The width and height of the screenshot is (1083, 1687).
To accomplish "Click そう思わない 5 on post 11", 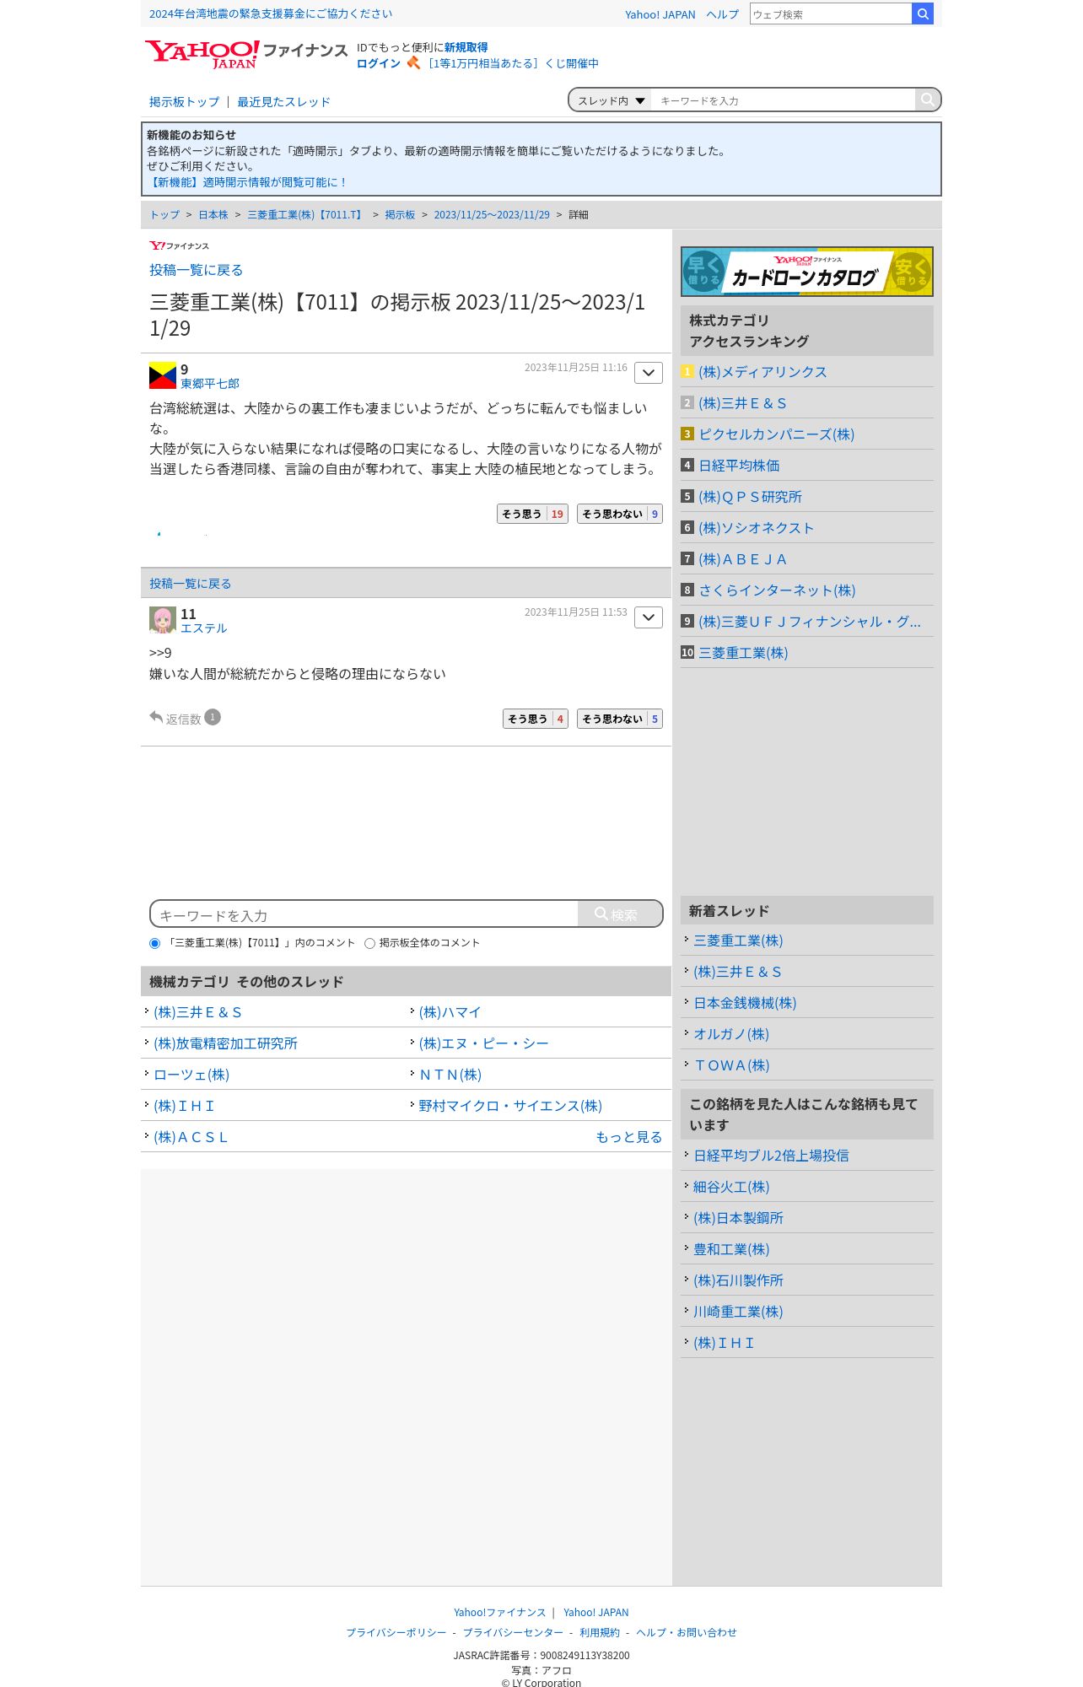I will [620, 719].
